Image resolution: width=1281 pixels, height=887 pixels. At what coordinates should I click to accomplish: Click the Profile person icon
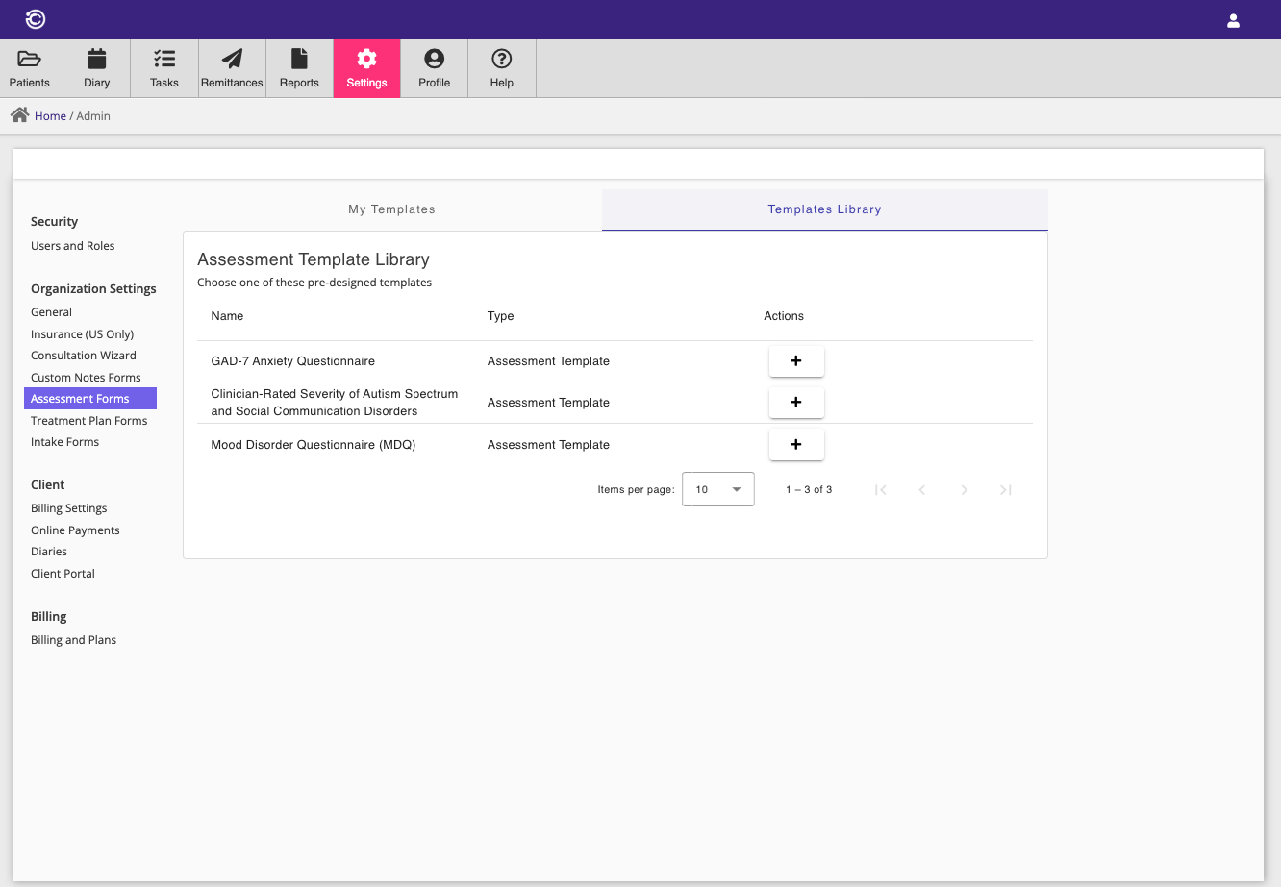tap(435, 60)
